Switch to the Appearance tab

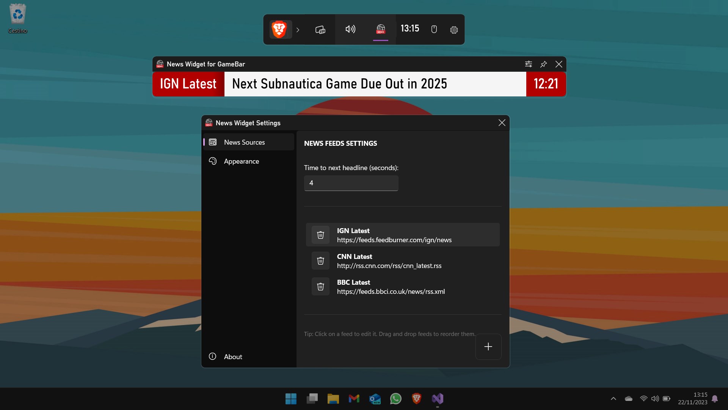click(241, 161)
